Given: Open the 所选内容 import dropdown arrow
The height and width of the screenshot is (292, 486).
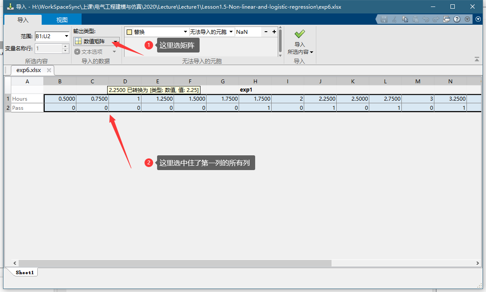Looking at the screenshot, I should coord(311,52).
